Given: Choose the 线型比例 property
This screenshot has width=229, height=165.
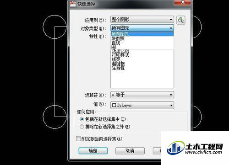Looking at the screenshot, I should point(120,51).
